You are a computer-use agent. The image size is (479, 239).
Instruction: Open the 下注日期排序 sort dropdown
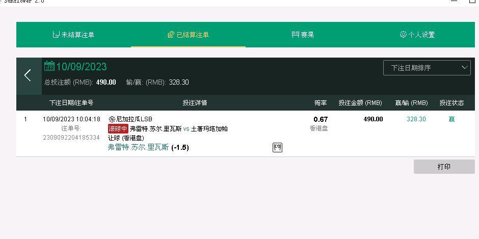427,68
